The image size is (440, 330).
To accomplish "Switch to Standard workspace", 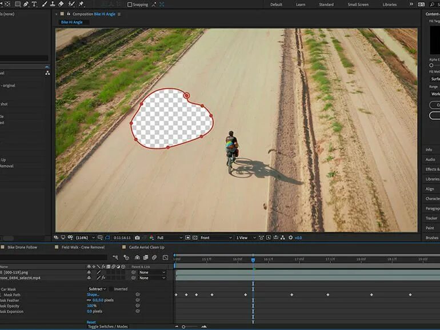I will point(326,5).
